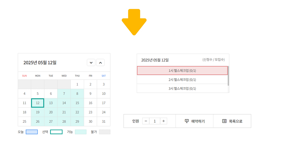
Task: Click the 오늘 legend blue swatch
Action: [32, 132]
